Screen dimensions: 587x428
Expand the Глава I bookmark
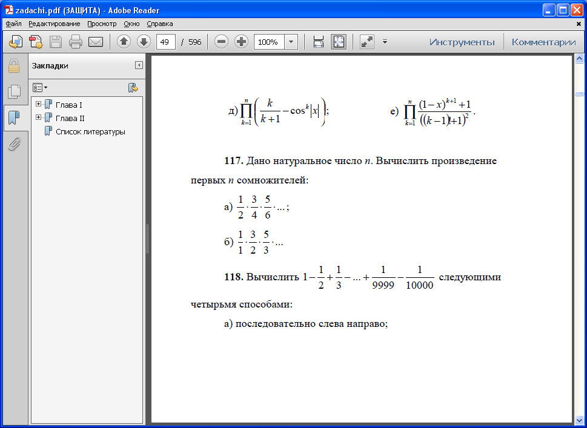click(38, 104)
